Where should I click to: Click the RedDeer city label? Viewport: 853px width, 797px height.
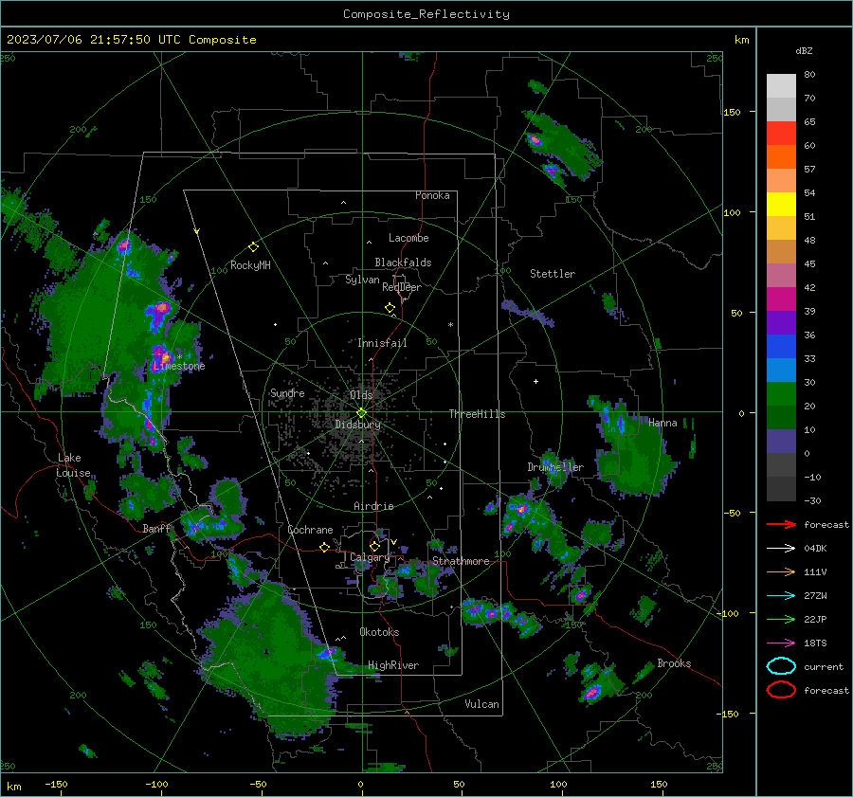[402, 287]
